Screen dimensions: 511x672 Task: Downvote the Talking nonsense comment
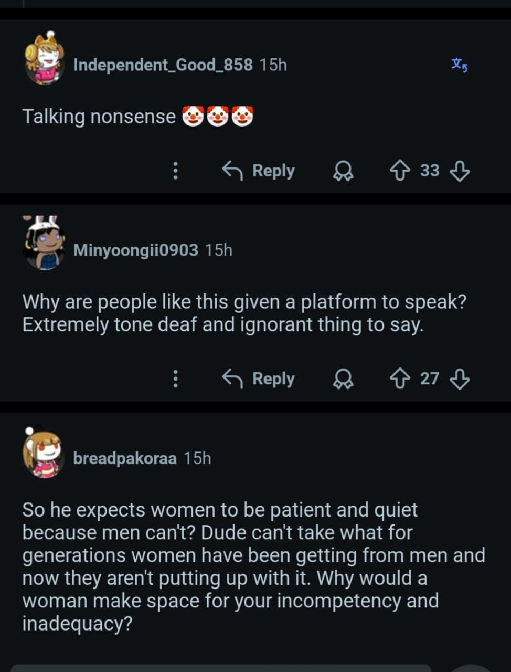[x=460, y=171]
